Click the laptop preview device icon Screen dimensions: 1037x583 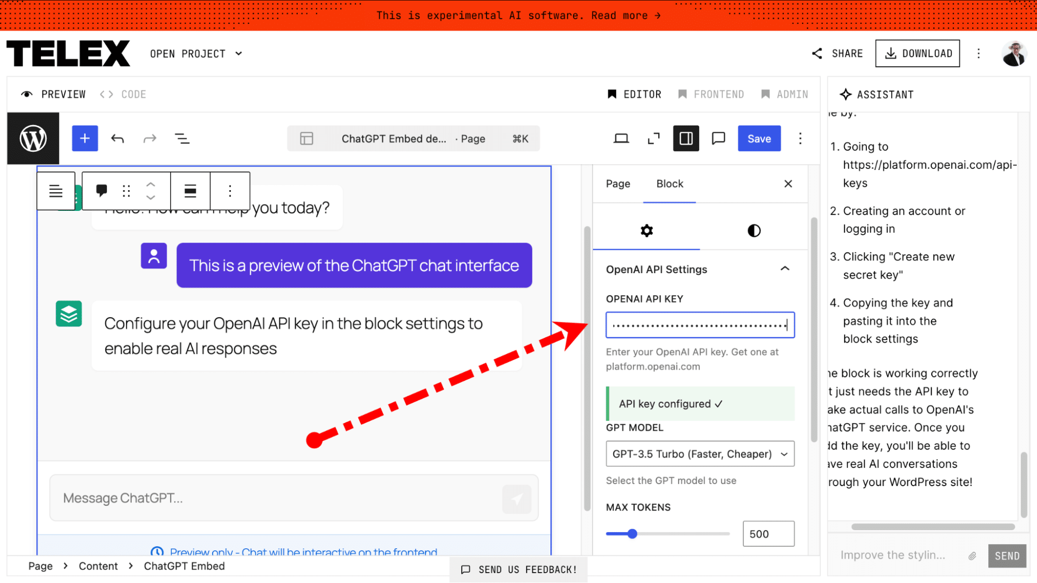tap(621, 138)
